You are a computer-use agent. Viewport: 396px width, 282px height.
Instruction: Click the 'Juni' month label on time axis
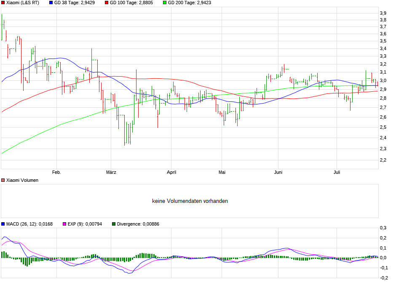(278, 172)
